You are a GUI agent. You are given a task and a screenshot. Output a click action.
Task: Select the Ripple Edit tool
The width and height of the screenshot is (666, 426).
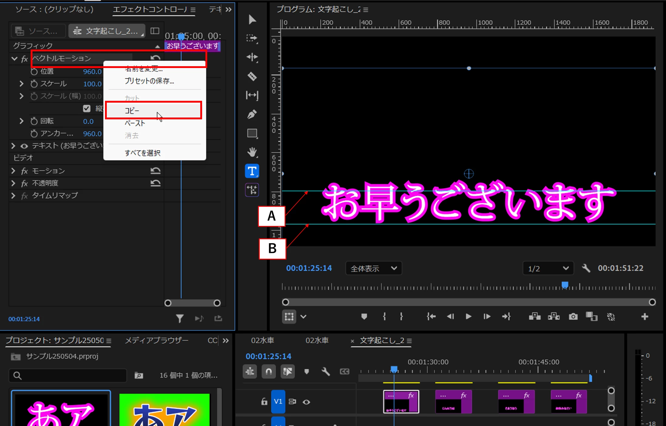pyautogui.click(x=252, y=57)
